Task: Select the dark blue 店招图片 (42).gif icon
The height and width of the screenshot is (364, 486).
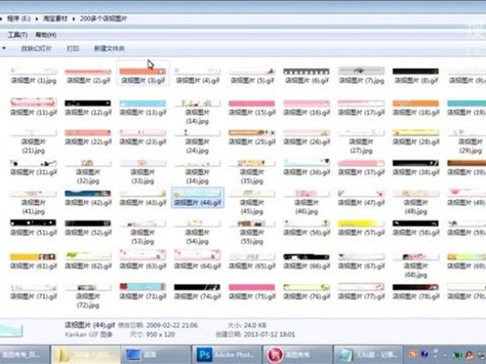Action: (x=88, y=194)
